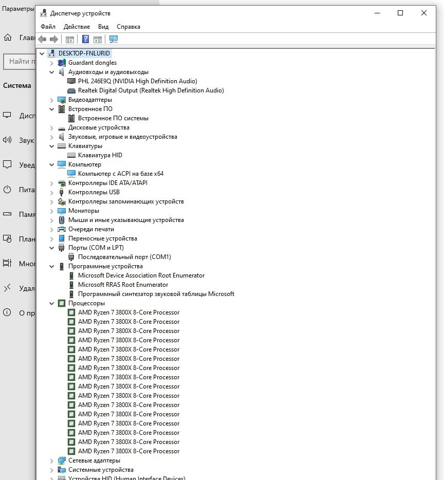Scan for hardware changes using monitor icon
Image resolution: width=444 pixels, height=480 pixels.
(114, 39)
